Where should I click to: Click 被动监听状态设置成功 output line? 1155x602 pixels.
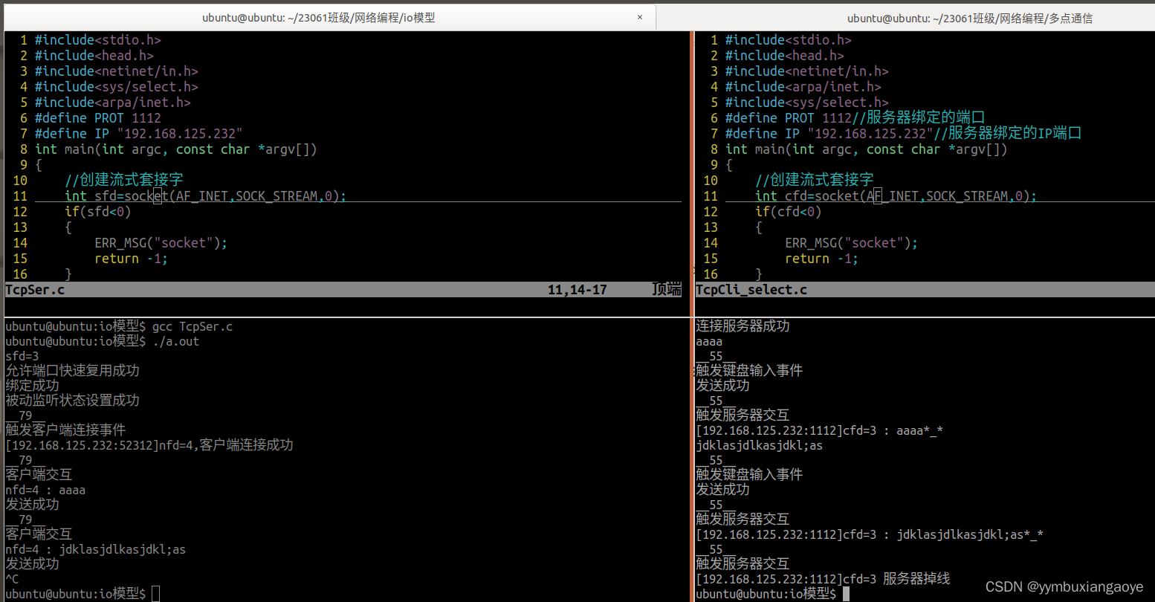(72, 401)
